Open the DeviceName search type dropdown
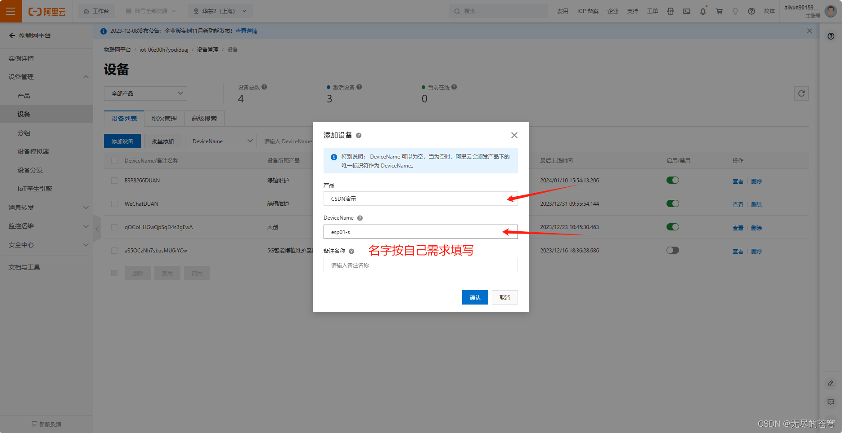Image resolution: width=842 pixels, height=433 pixels. (x=221, y=141)
